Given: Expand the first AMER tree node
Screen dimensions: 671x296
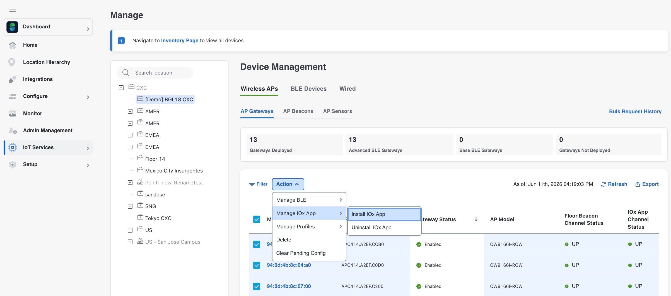Looking at the screenshot, I should pyautogui.click(x=130, y=112).
